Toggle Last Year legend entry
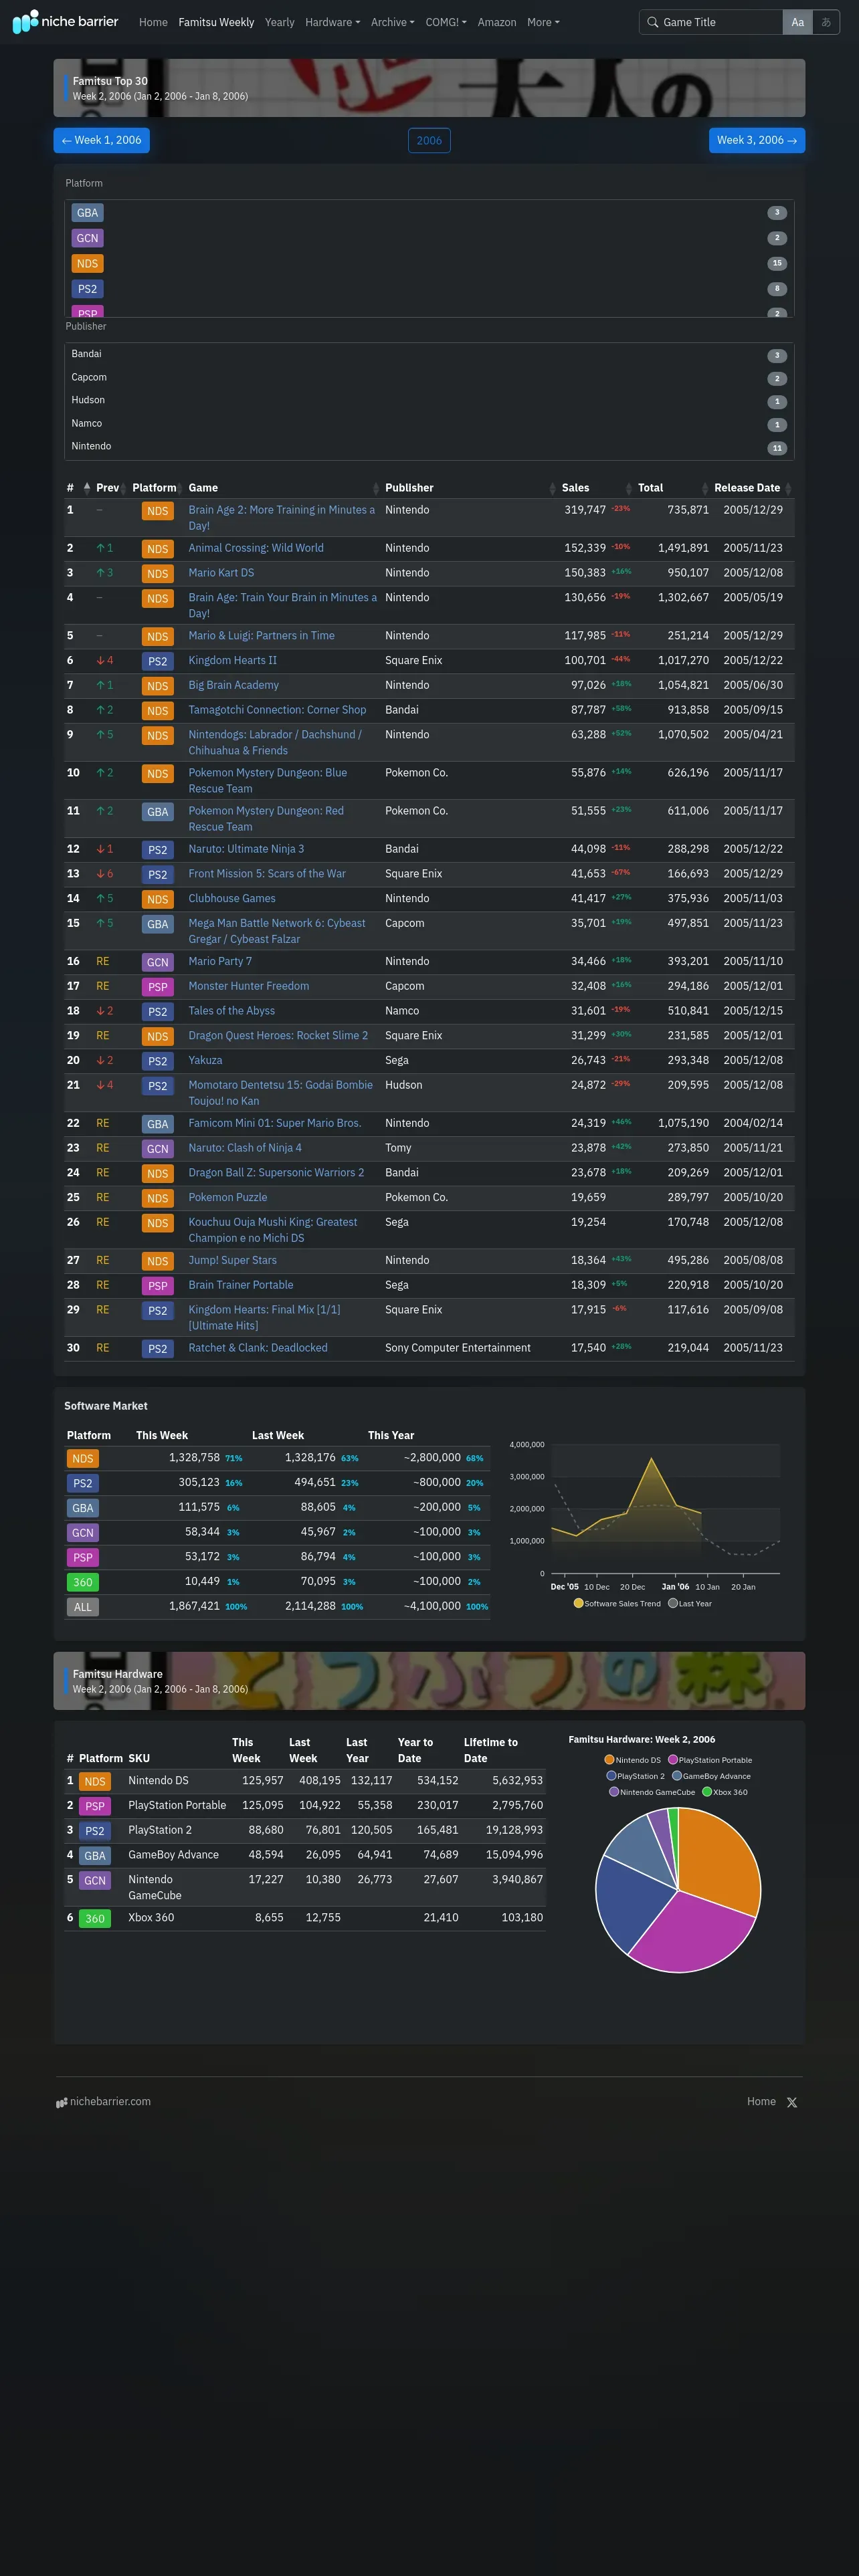Viewport: 859px width, 2576px height. point(690,1603)
